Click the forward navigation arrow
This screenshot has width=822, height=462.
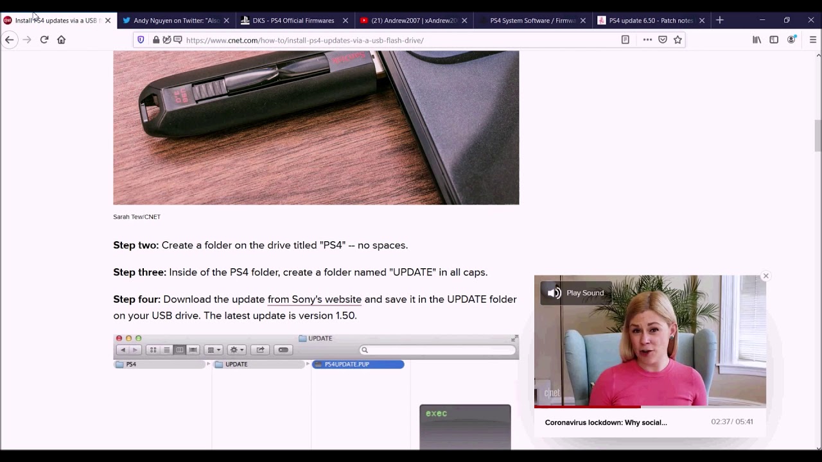pyautogui.click(x=27, y=40)
